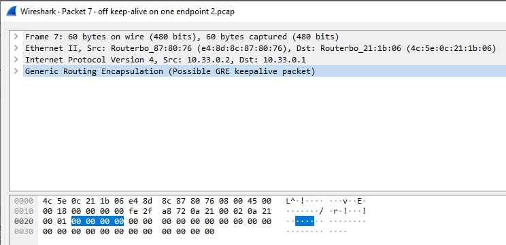506x245 pixels.
Task: Click hex offset 0030 label
Action: [x=24, y=231]
